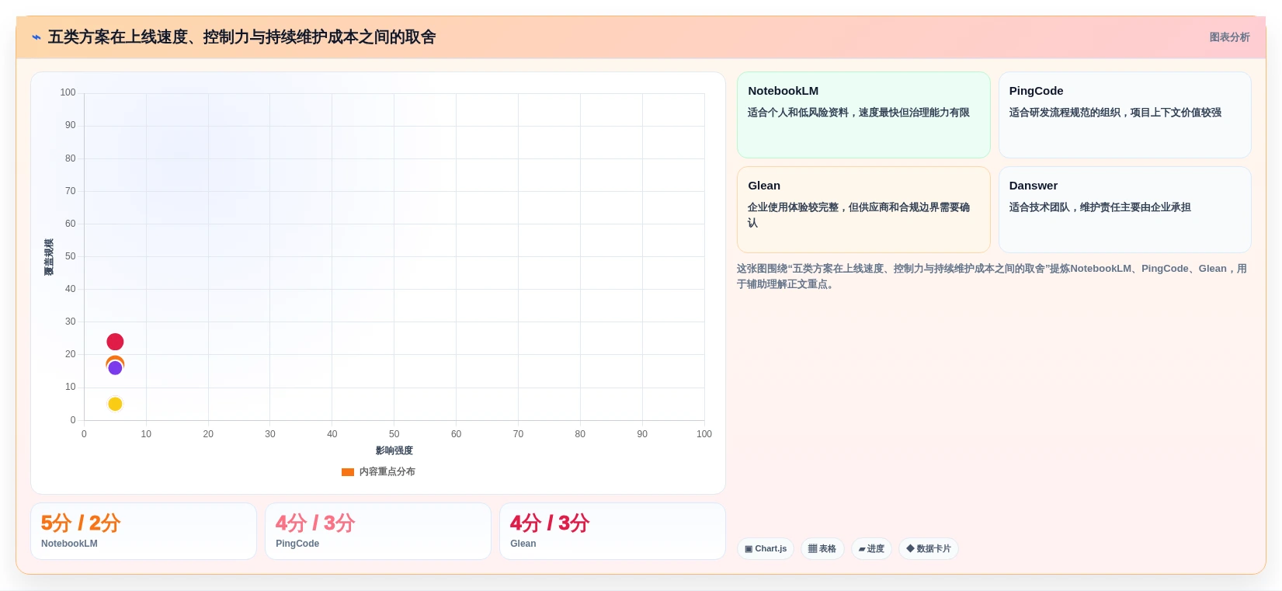The height and width of the screenshot is (591, 1282).
Task: Select the purple data point in chart
Action: pos(115,368)
